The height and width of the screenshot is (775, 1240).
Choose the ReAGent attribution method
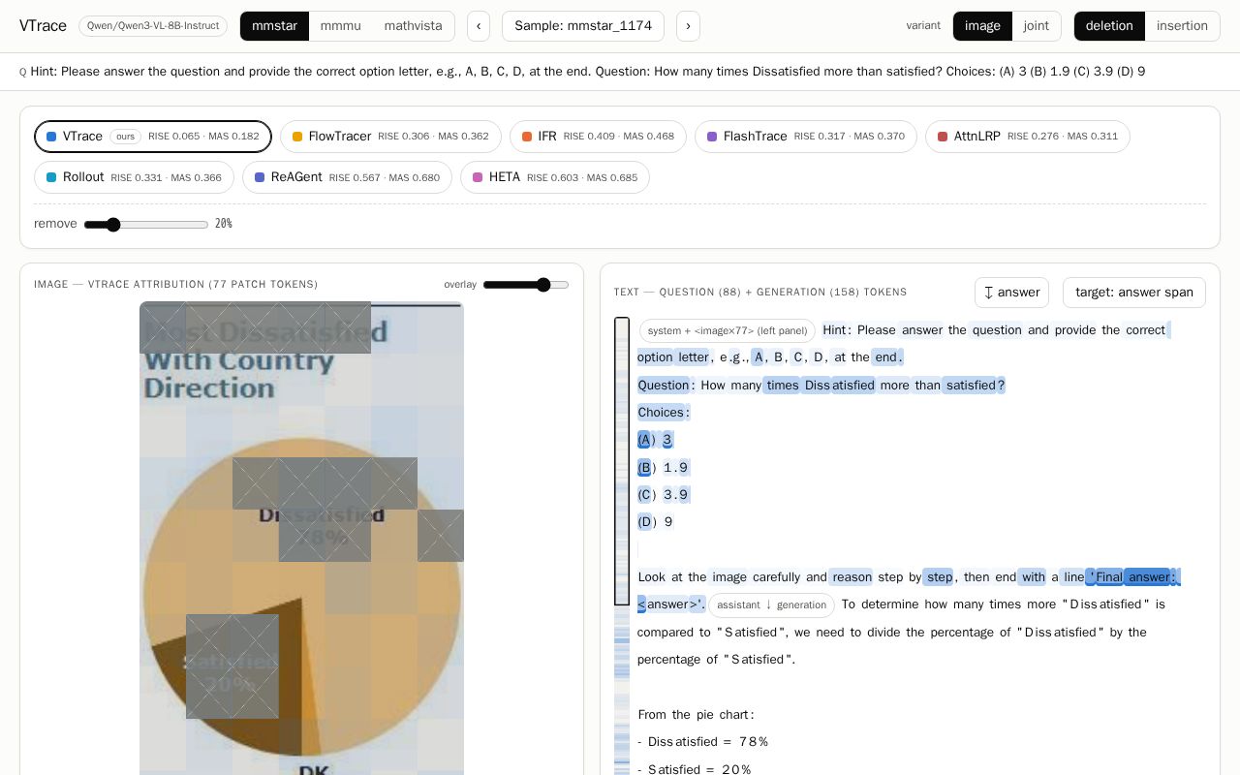click(x=347, y=177)
